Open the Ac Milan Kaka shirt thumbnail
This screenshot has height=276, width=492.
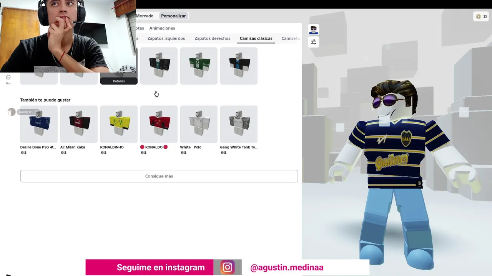click(79, 124)
